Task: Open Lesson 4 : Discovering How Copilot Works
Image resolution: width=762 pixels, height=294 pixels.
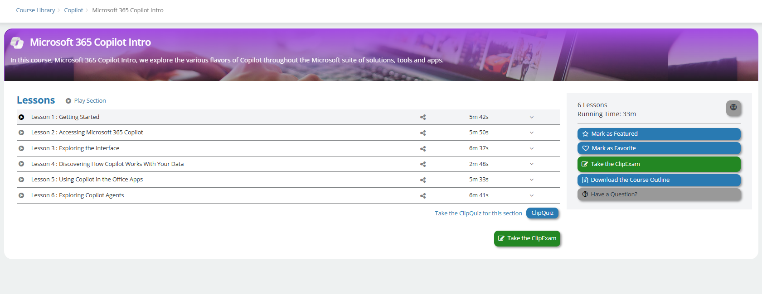Action: click(107, 164)
